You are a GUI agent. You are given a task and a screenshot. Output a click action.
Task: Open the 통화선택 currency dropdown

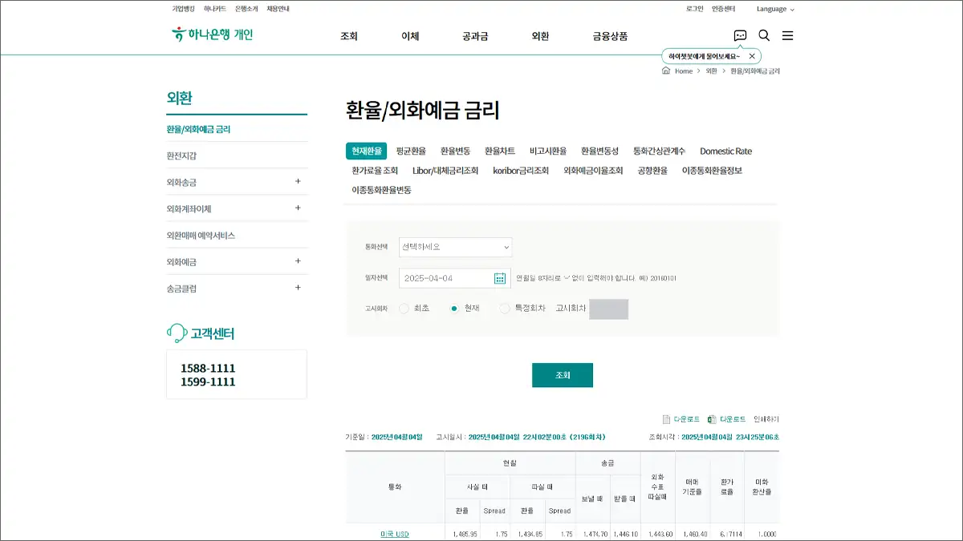454,246
